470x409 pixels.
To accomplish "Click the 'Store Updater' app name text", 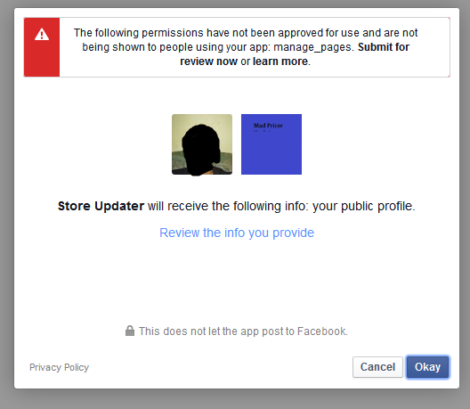I will pyautogui.click(x=101, y=206).
